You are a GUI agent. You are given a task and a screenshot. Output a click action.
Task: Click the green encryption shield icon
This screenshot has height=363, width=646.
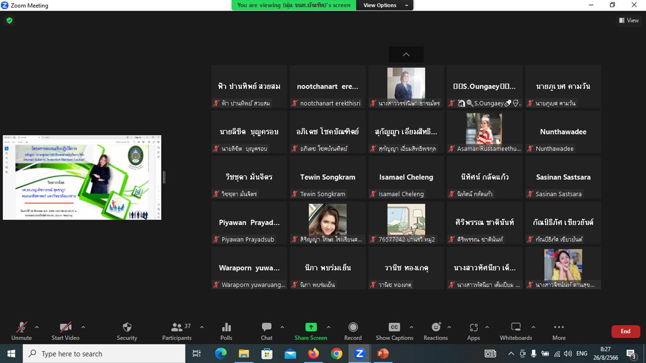coord(9,21)
